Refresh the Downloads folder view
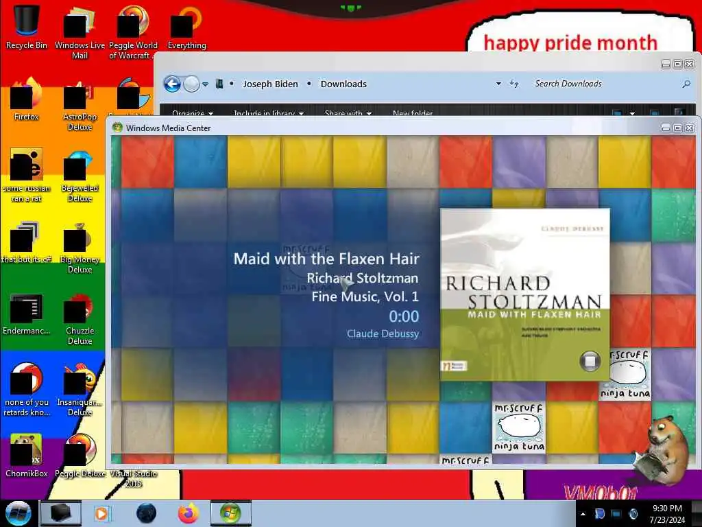 pyautogui.click(x=514, y=84)
